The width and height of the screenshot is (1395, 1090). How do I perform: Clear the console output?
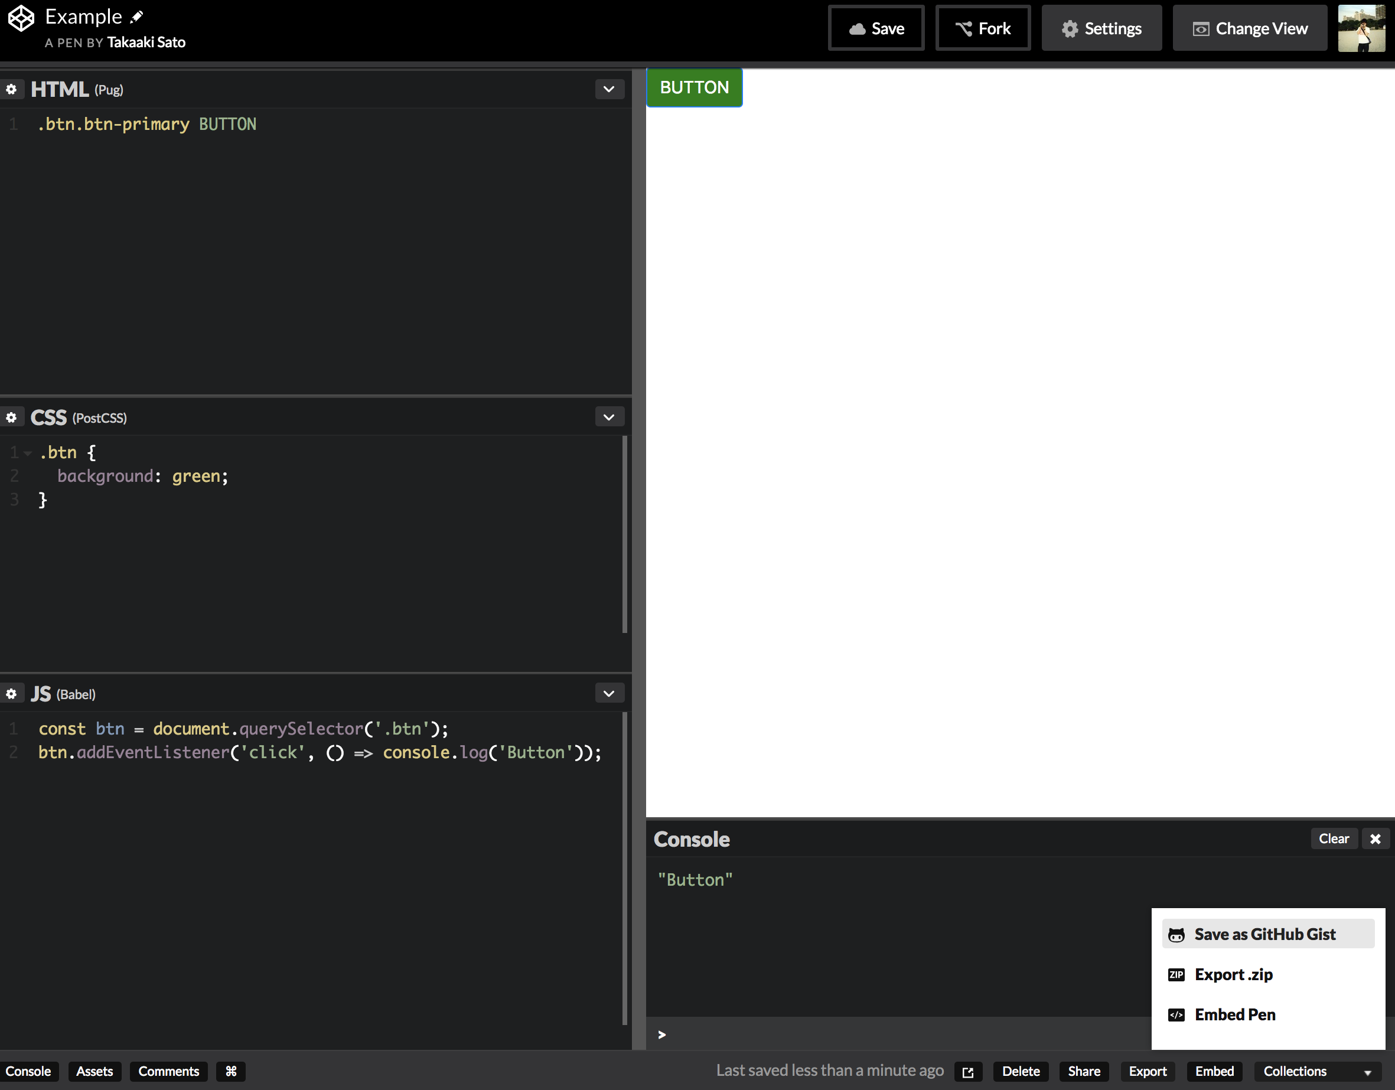click(x=1334, y=839)
